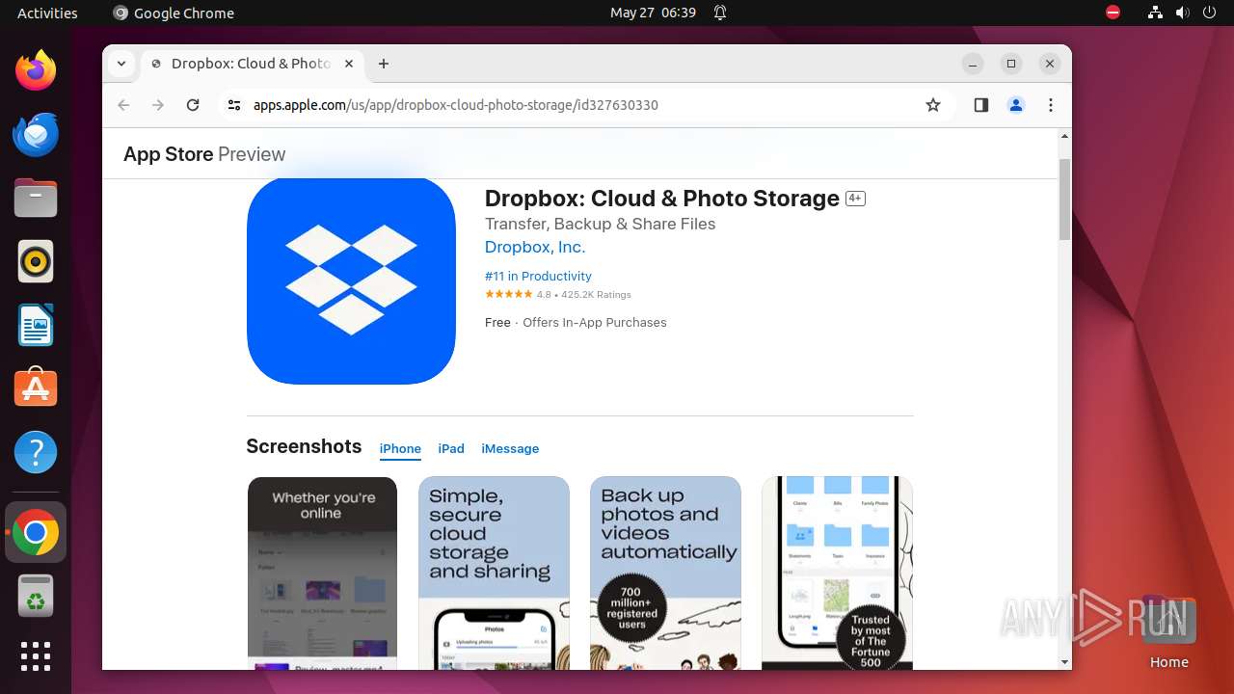Open 'Back up photos and videos' screenshot
This screenshot has width=1234, height=694.
665,573
